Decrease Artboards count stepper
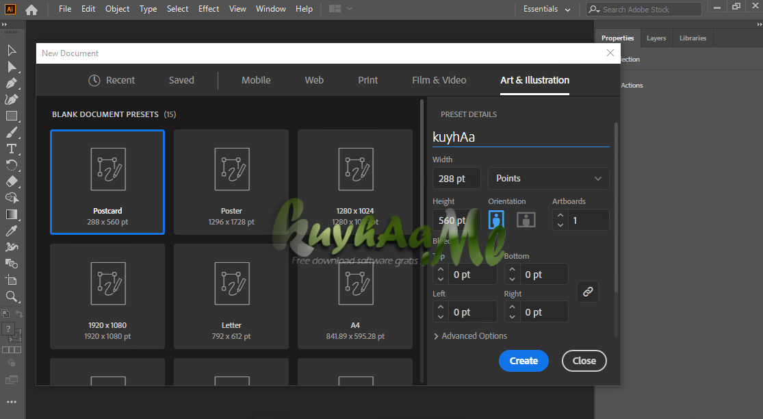The height and width of the screenshot is (419, 763). 560,225
